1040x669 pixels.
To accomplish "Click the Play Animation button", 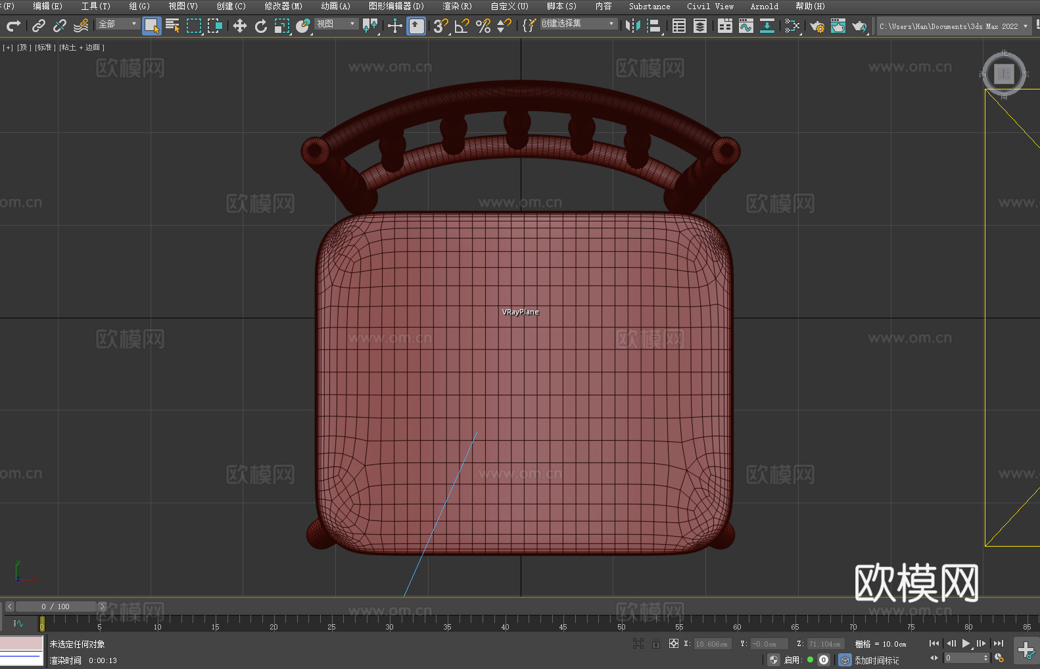I will click(966, 643).
